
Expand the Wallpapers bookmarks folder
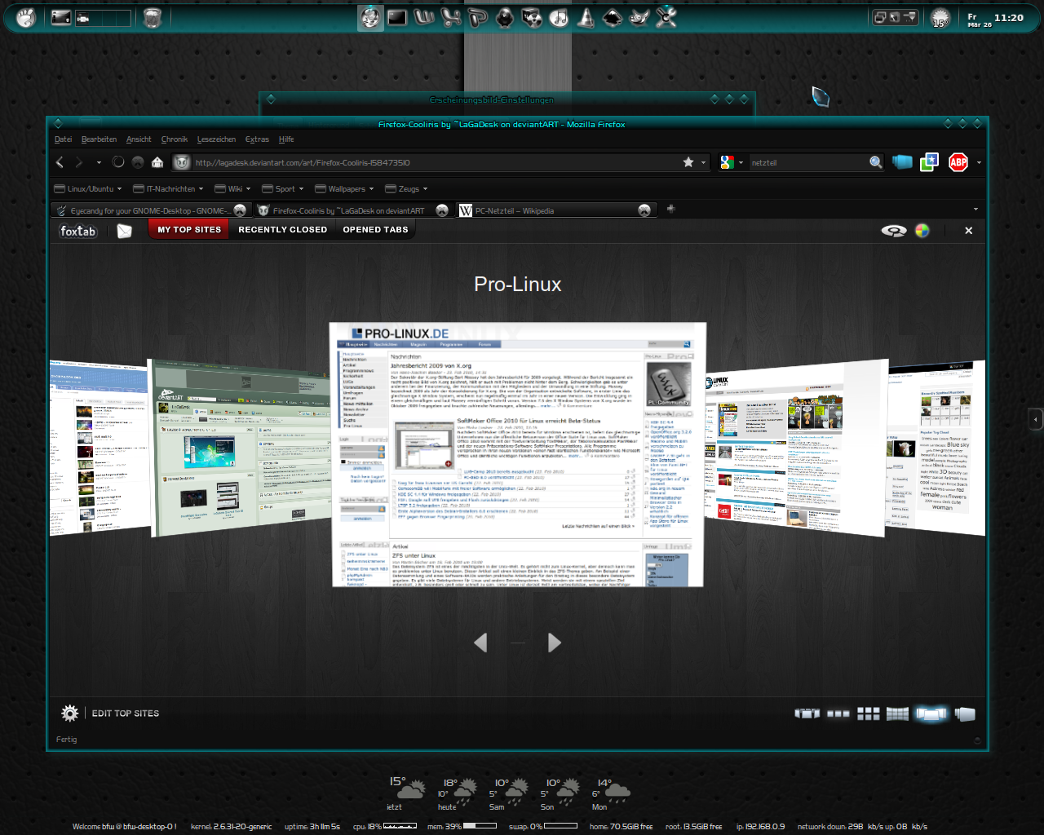344,188
